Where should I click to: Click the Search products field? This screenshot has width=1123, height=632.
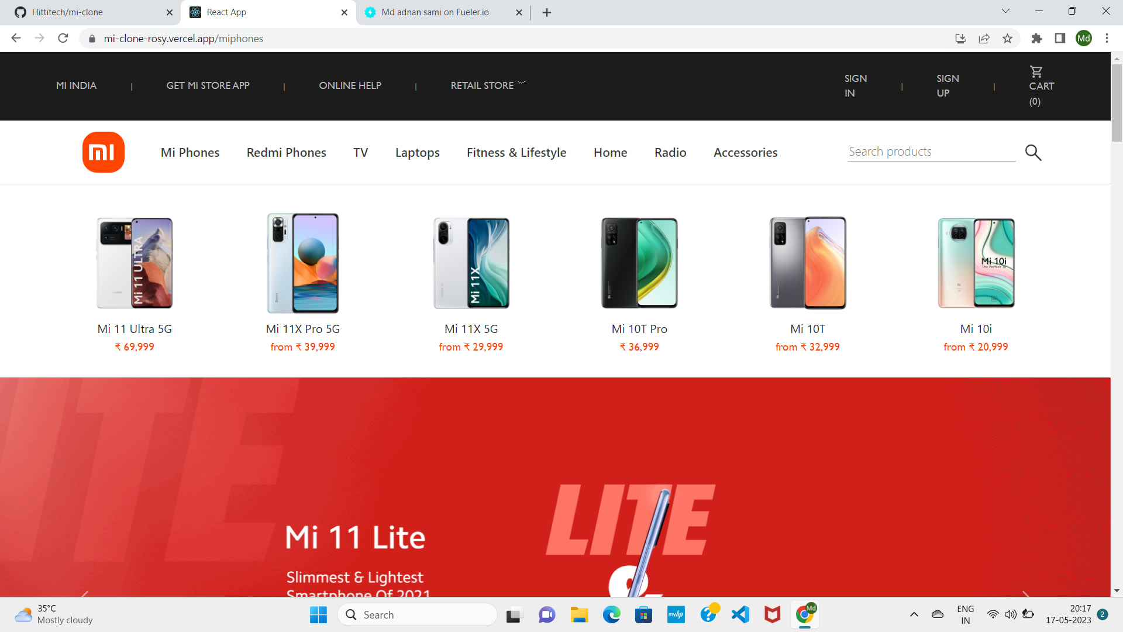(x=931, y=152)
